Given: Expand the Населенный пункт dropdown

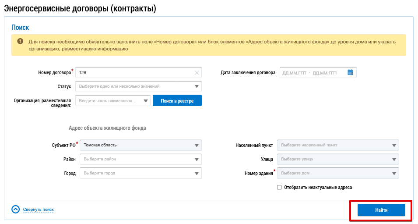Looking at the screenshot, I should point(393,145).
